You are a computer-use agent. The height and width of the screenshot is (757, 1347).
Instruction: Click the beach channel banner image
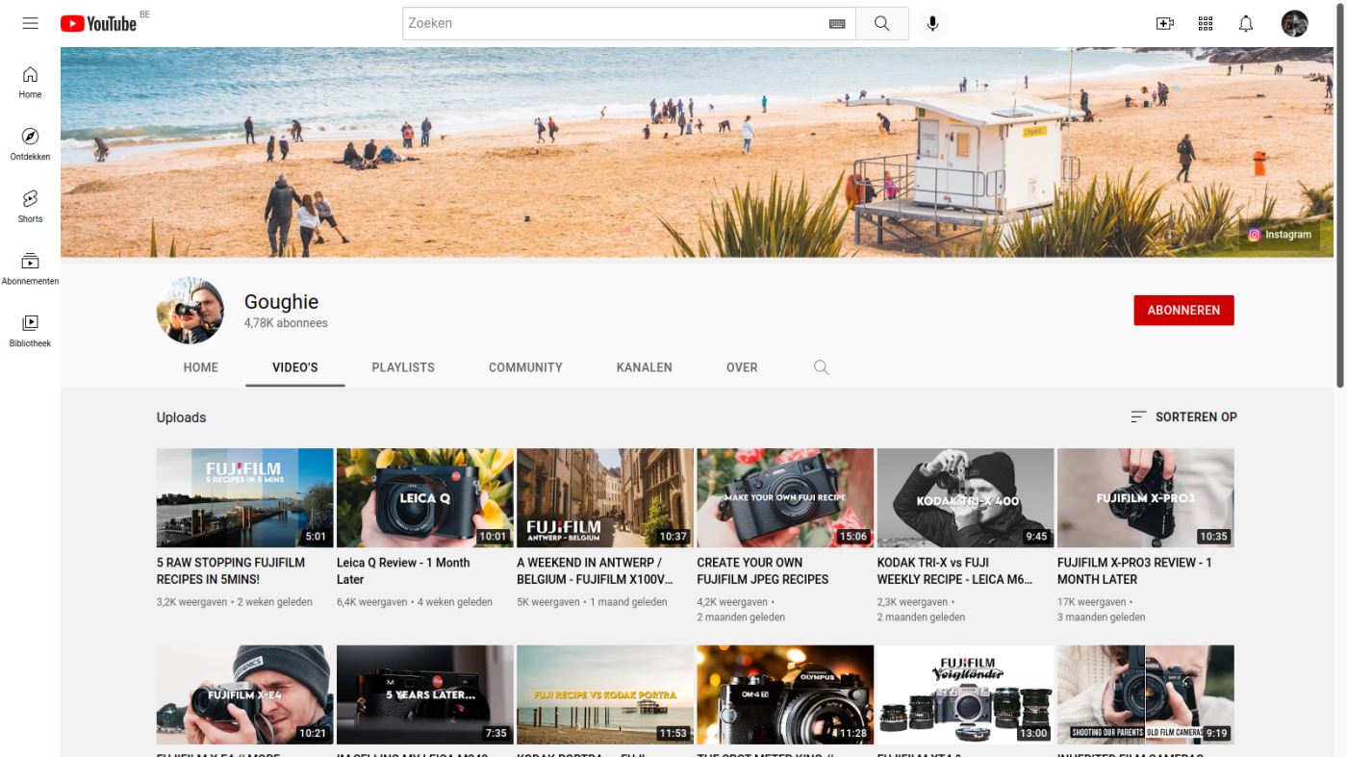[x=699, y=152]
